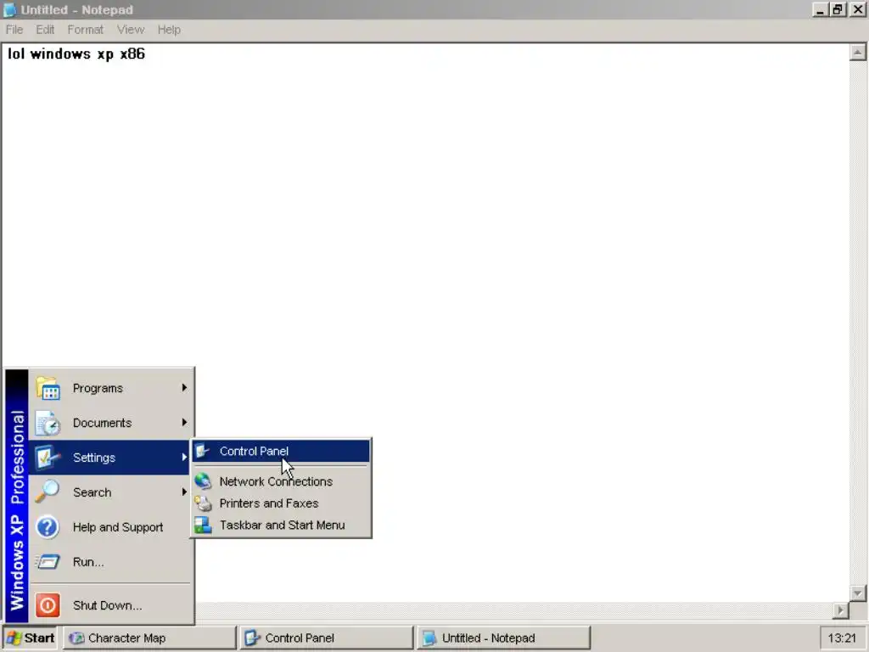Open the File menu in Notepad
This screenshot has height=652, width=869.
(x=14, y=30)
